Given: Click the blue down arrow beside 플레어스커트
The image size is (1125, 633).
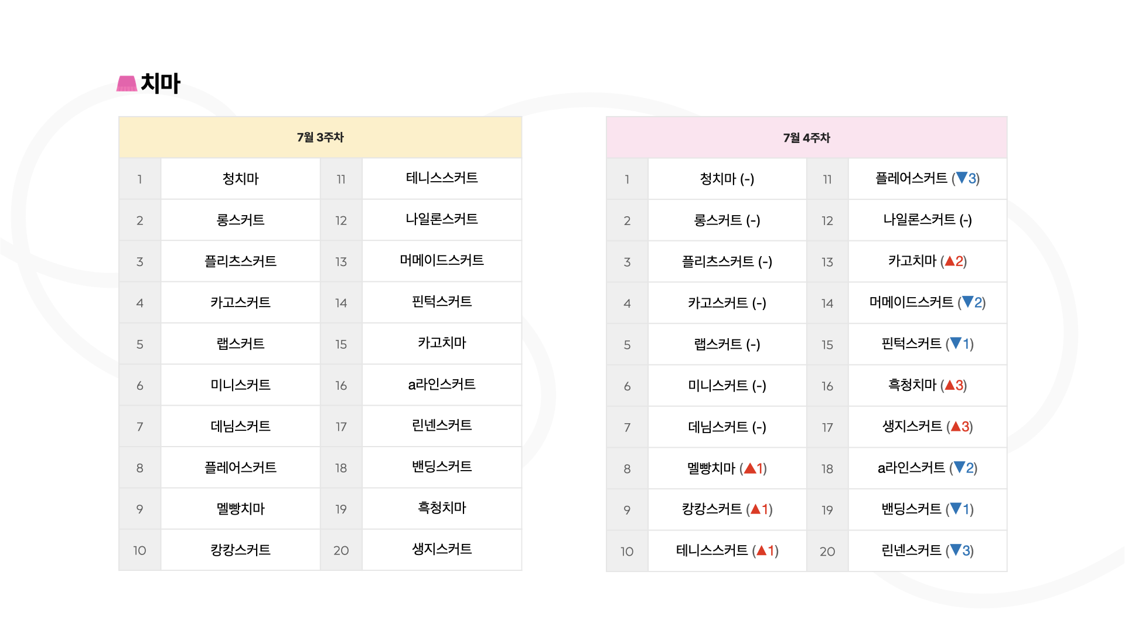Looking at the screenshot, I should (962, 178).
